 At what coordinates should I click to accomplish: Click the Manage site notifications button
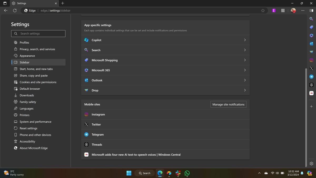[x=228, y=104]
